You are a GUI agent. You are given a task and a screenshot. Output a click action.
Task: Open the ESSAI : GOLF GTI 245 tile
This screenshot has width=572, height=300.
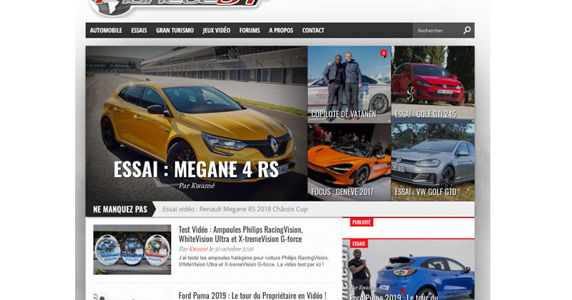pyautogui.click(x=433, y=84)
